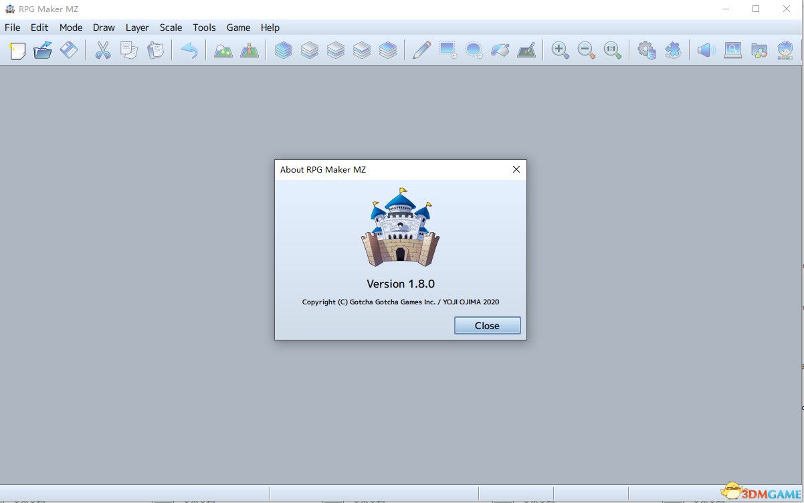The image size is (804, 503).
Task: Switch to Event mode icon
Action: (249, 50)
